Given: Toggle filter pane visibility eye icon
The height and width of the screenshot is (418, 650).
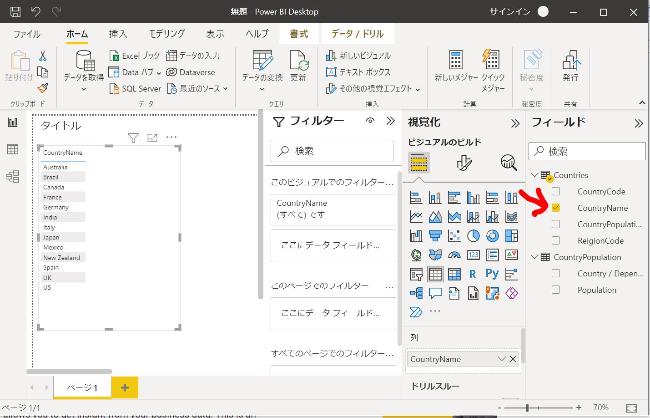Looking at the screenshot, I should (x=370, y=121).
